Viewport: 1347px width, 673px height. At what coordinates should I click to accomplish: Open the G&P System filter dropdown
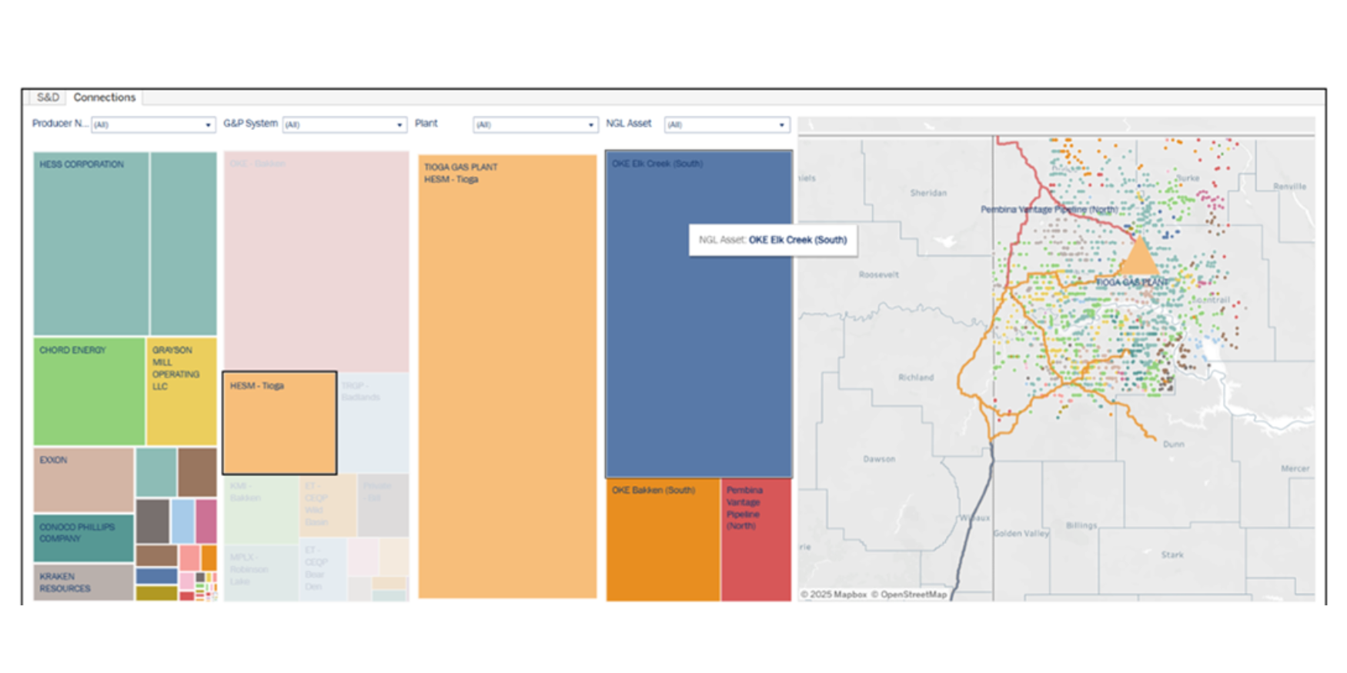click(344, 125)
